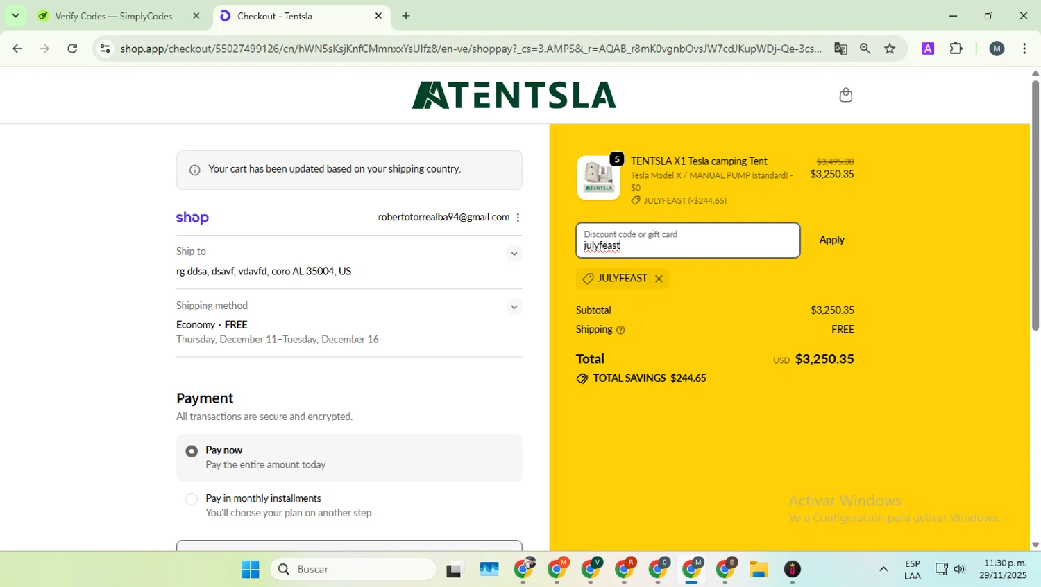Open the tab search dropdown arrow

tap(15, 15)
